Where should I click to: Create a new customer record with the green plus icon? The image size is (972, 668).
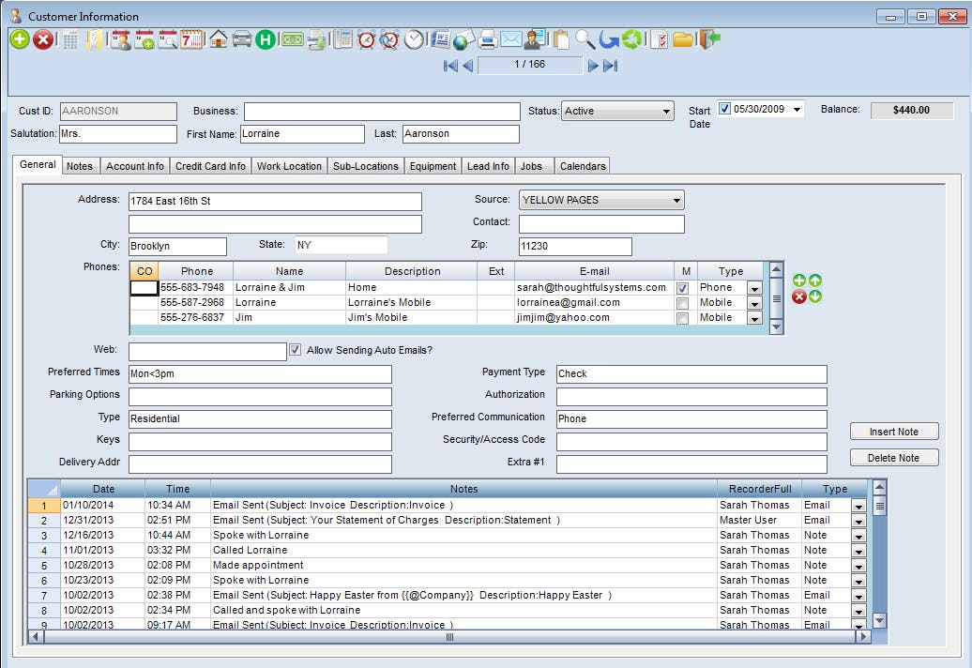pos(18,40)
